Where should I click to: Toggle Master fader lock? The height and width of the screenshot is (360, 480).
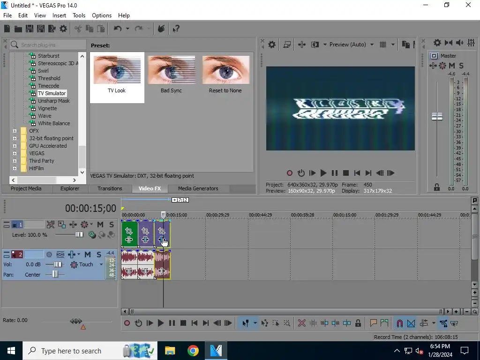coord(437,187)
